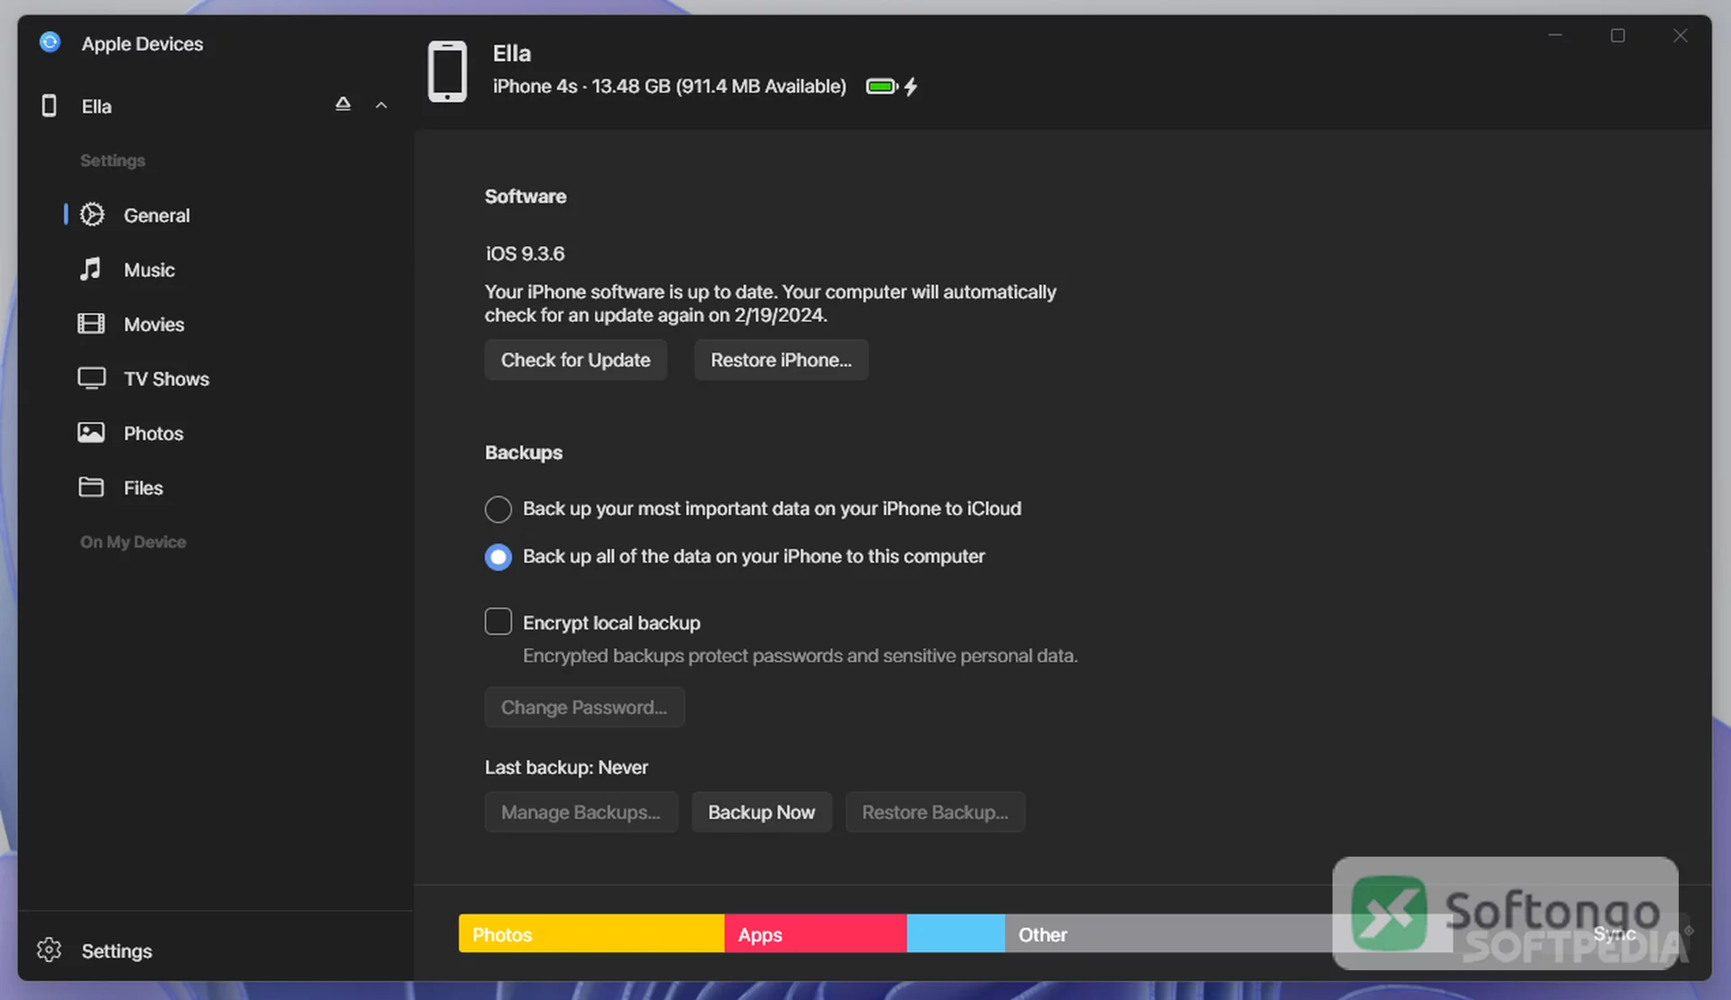The width and height of the screenshot is (1731, 1000).
Task: Enable Encrypt local backup checkbox
Action: [498, 621]
